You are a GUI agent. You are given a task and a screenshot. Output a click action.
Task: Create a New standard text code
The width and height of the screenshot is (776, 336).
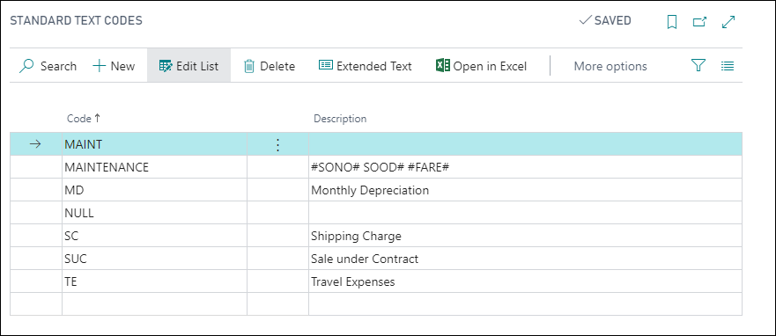tap(114, 66)
